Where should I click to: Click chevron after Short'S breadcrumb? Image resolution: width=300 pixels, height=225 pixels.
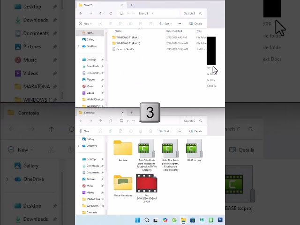152,14
